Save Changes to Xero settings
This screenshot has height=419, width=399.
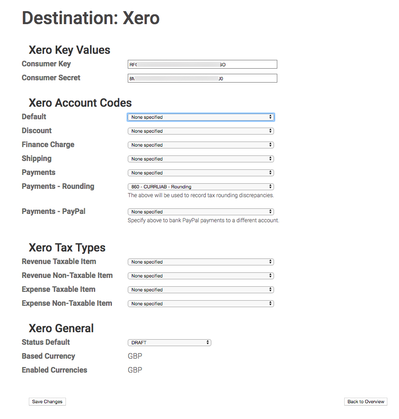pos(47,401)
